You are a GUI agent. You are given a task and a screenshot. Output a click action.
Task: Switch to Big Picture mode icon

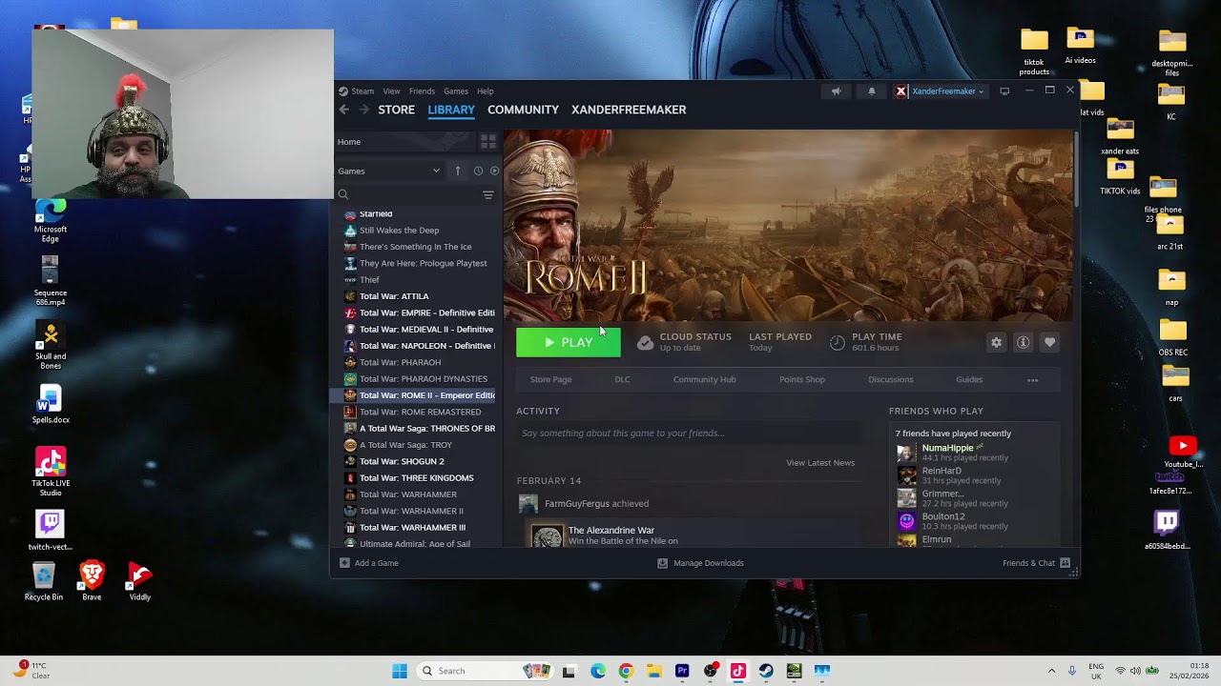pyautogui.click(x=1004, y=91)
